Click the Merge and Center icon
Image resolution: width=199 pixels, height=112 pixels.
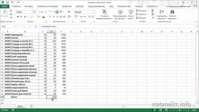click(69, 16)
